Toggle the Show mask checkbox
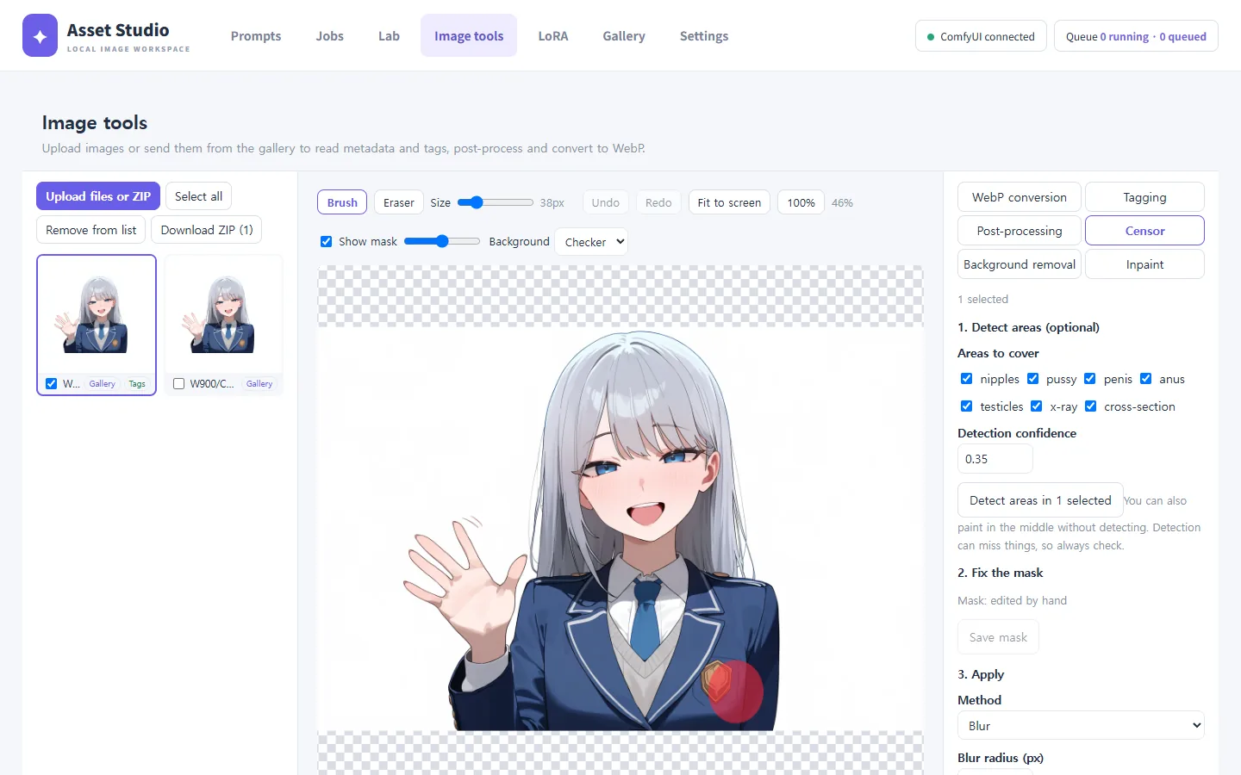 click(x=326, y=242)
